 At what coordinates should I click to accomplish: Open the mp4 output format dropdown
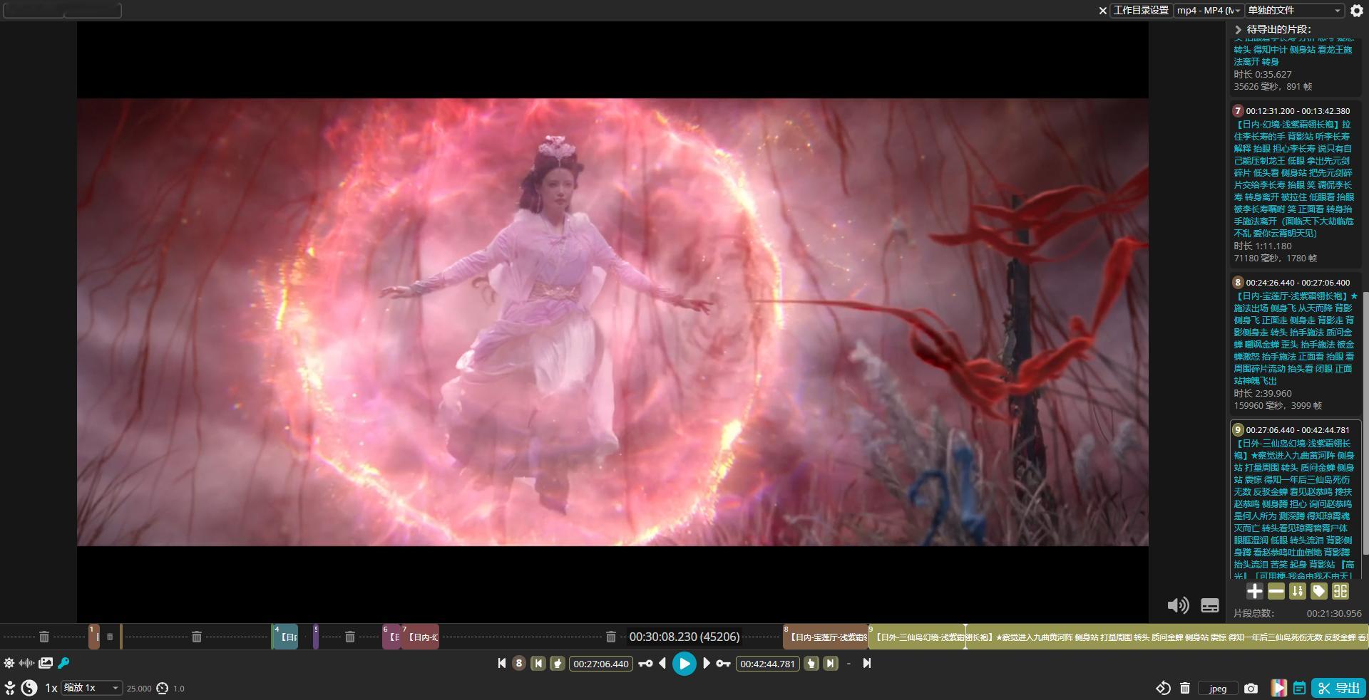click(x=1209, y=11)
